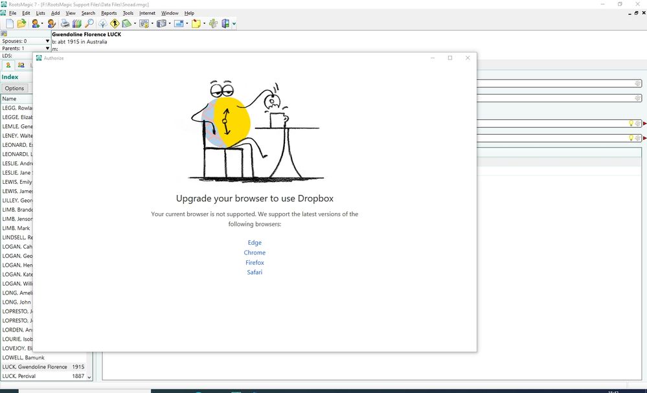Screen dimensions: 647x393
Task: Click the Options button under Index
Action: (15, 88)
